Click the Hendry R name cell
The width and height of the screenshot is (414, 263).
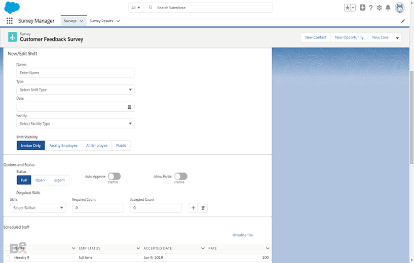[22, 258]
